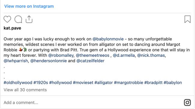Open the @lwhparrish mention

click(x=16, y=61)
